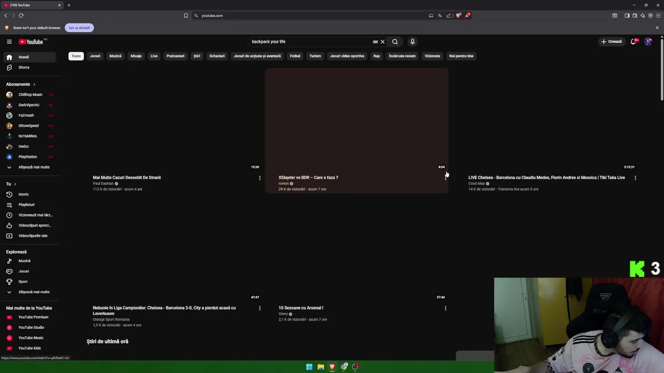Open the XSlayder vs BDR thumbnail
This screenshot has width=664, height=373.
357,120
